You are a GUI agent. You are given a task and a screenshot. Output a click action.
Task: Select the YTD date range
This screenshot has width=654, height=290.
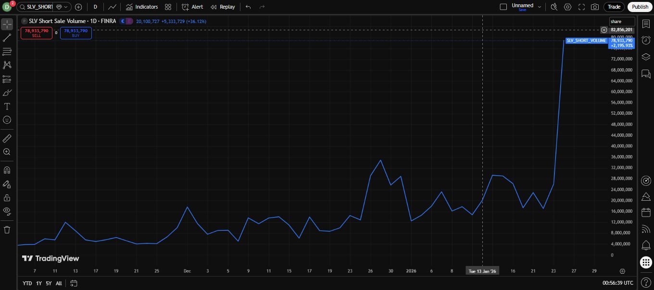(x=27, y=283)
